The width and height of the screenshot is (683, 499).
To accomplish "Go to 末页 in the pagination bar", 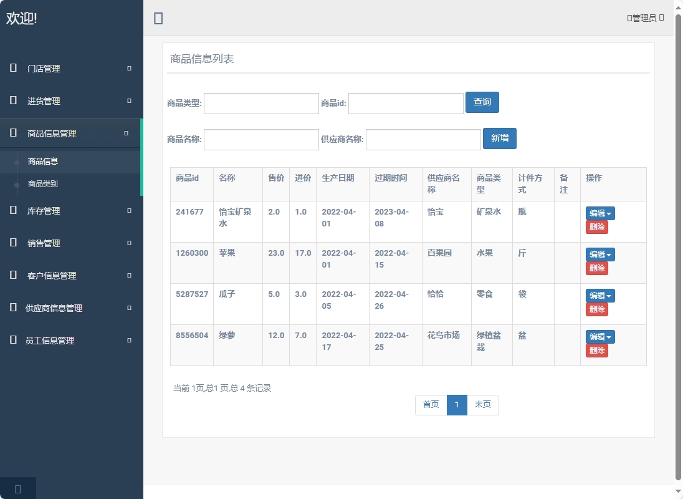I will coord(483,405).
